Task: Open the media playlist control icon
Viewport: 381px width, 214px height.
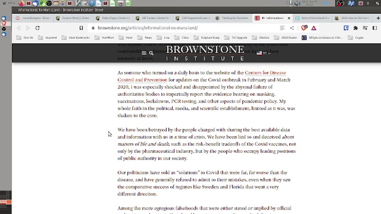Action: click(365, 28)
